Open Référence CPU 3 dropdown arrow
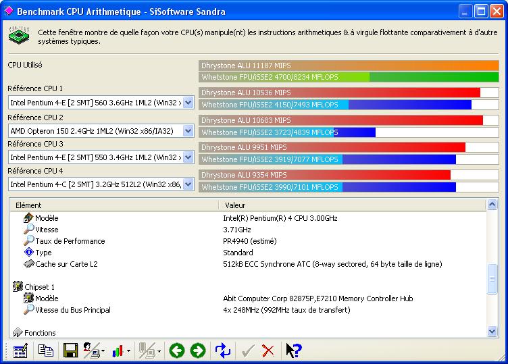508x364 pixels. (188, 157)
